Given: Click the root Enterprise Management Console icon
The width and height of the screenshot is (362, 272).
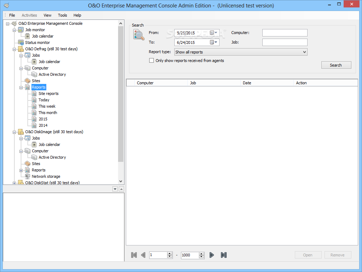Looking at the screenshot, I should (14, 23).
